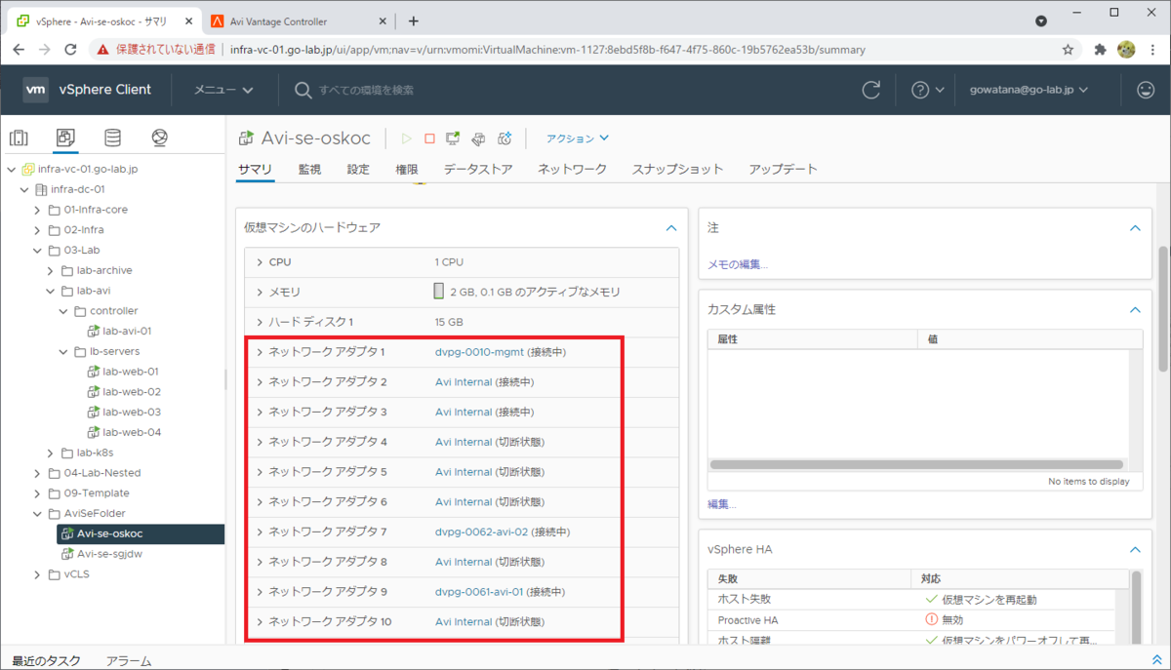This screenshot has height=670, width=1171.
Task: Open a new browser tab
Action: point(414,20)
